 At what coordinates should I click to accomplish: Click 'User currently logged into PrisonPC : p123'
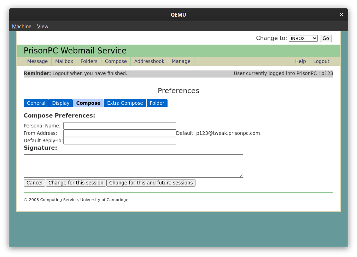point(283,73)
